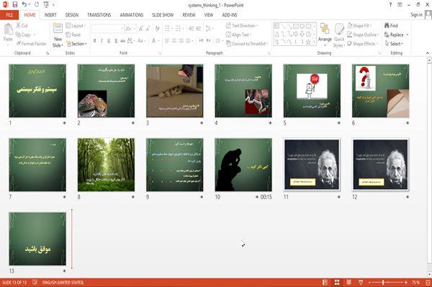Increase font size with larger A icon
The height and width of the screenshot is (287, 432).
point(141,29)
